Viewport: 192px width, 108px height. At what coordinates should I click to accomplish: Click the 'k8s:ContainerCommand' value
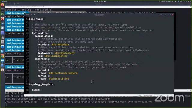click(x=63, y=73)
